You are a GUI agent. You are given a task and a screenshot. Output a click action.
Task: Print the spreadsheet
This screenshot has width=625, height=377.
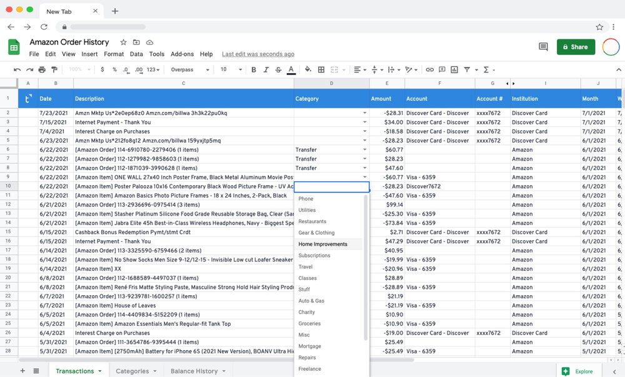42,70
